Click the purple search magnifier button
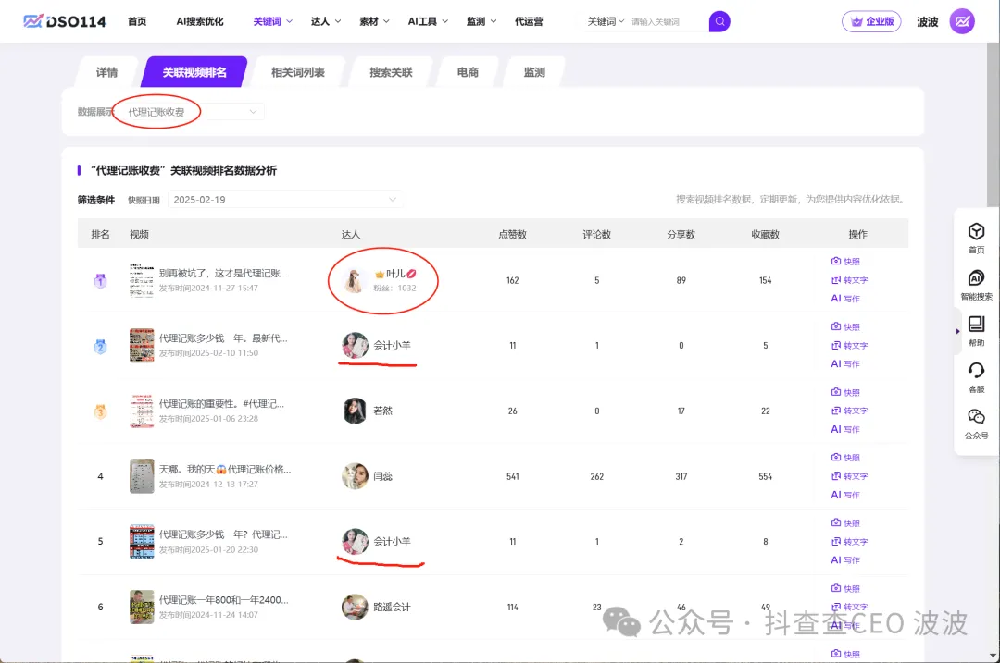 719,21
